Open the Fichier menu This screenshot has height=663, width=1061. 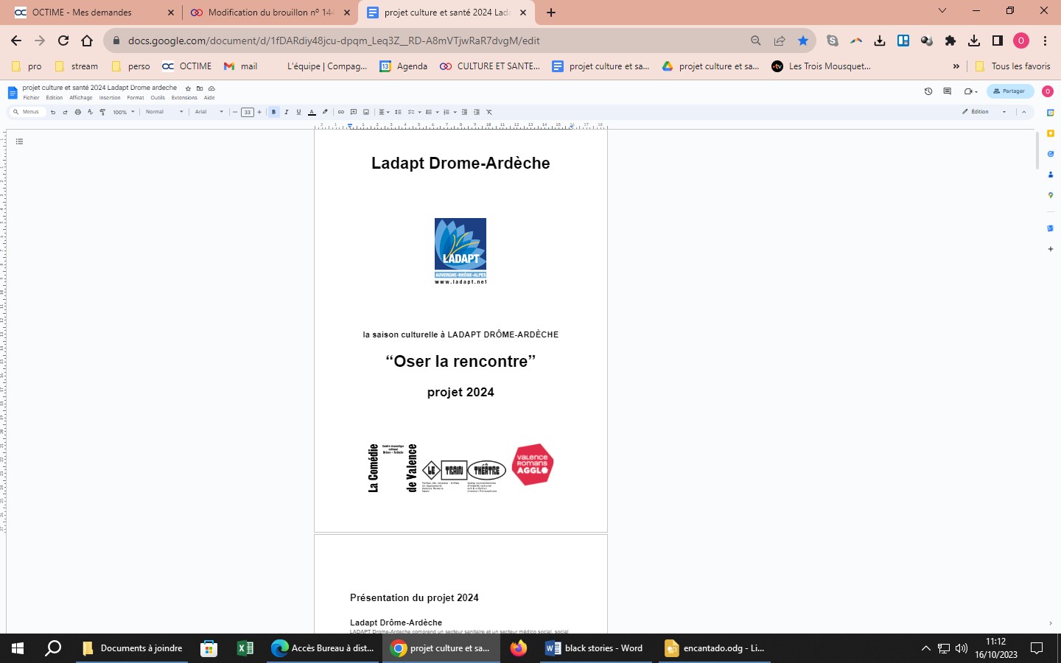point(31,98)
